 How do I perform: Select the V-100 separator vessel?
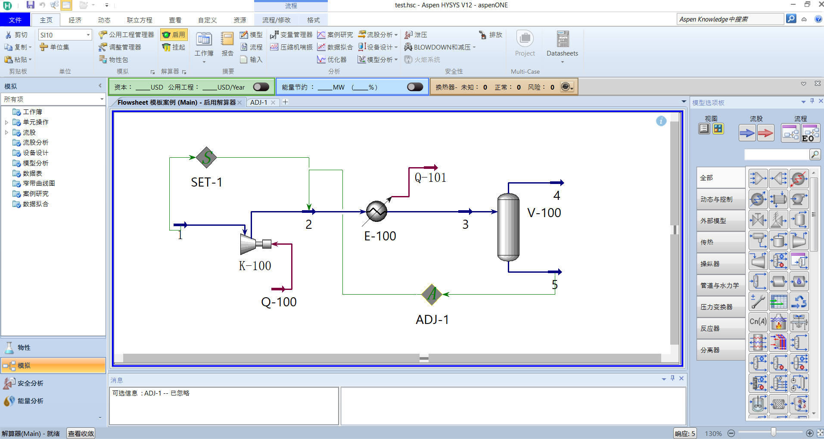(508, 227)
